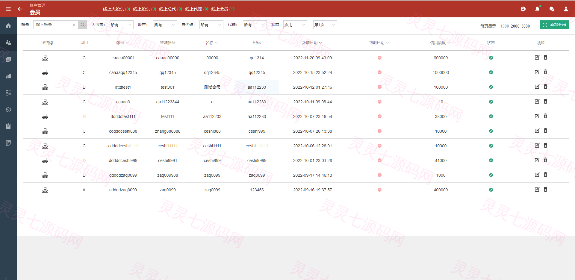This screenshot has width=575, height=280.
Task: Clear the account input with the X icon
Action: tap(74, 25)
